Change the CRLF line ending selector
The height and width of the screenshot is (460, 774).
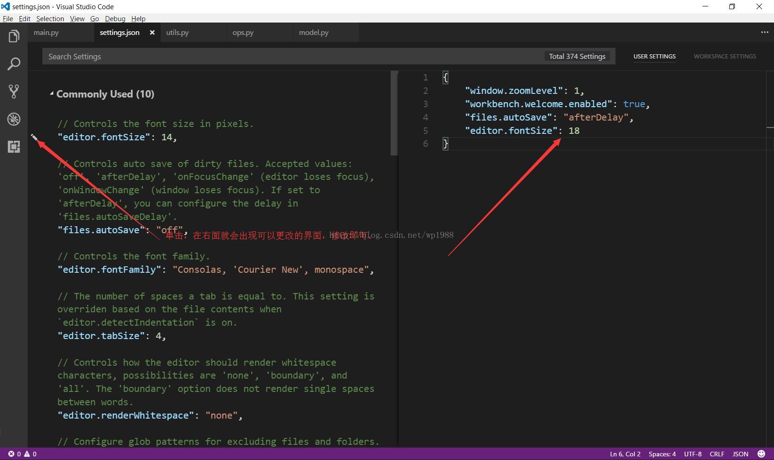click(717, 454)
